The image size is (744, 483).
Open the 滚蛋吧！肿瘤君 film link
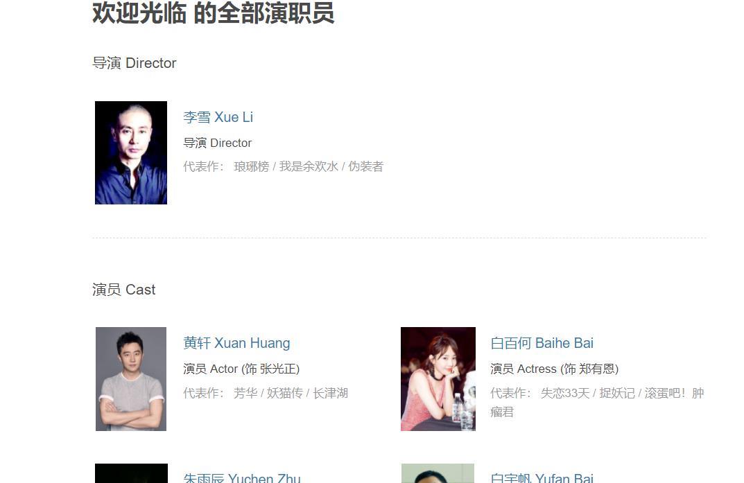[x=597, y=403]
